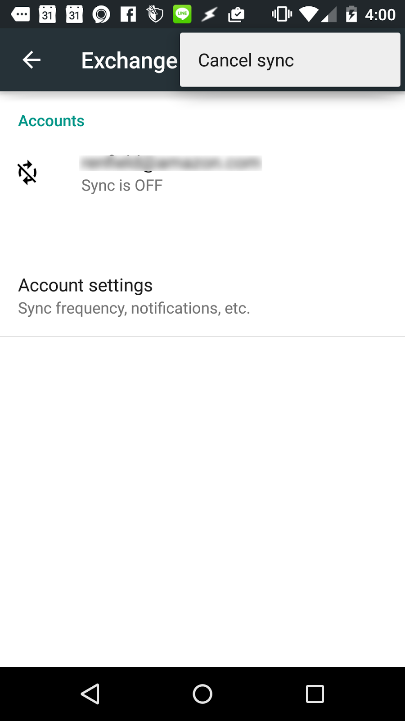
Task: Tap the Accounts section header
Action: 51,121
